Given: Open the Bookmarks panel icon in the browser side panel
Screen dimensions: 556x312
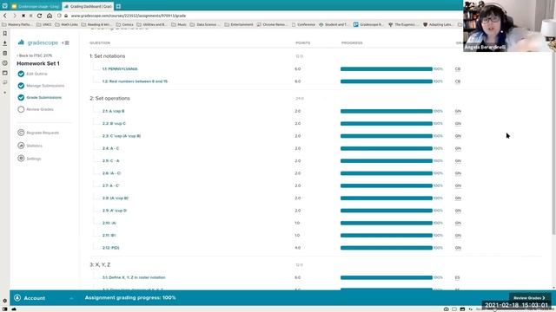Looking at the screenshot, I should tap(4, 33).
